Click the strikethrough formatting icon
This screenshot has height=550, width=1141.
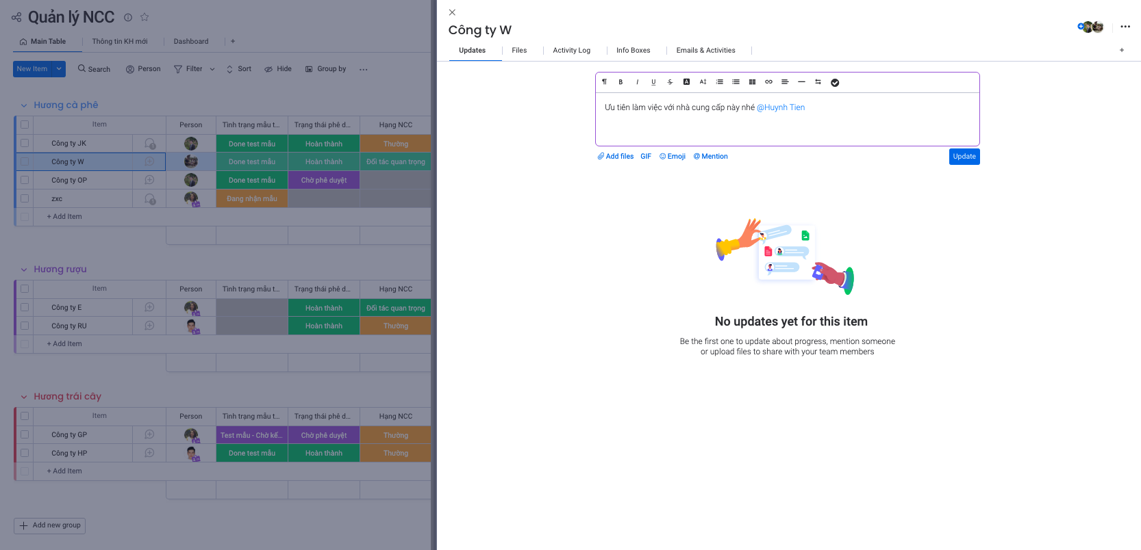click(x=670, y=82)
